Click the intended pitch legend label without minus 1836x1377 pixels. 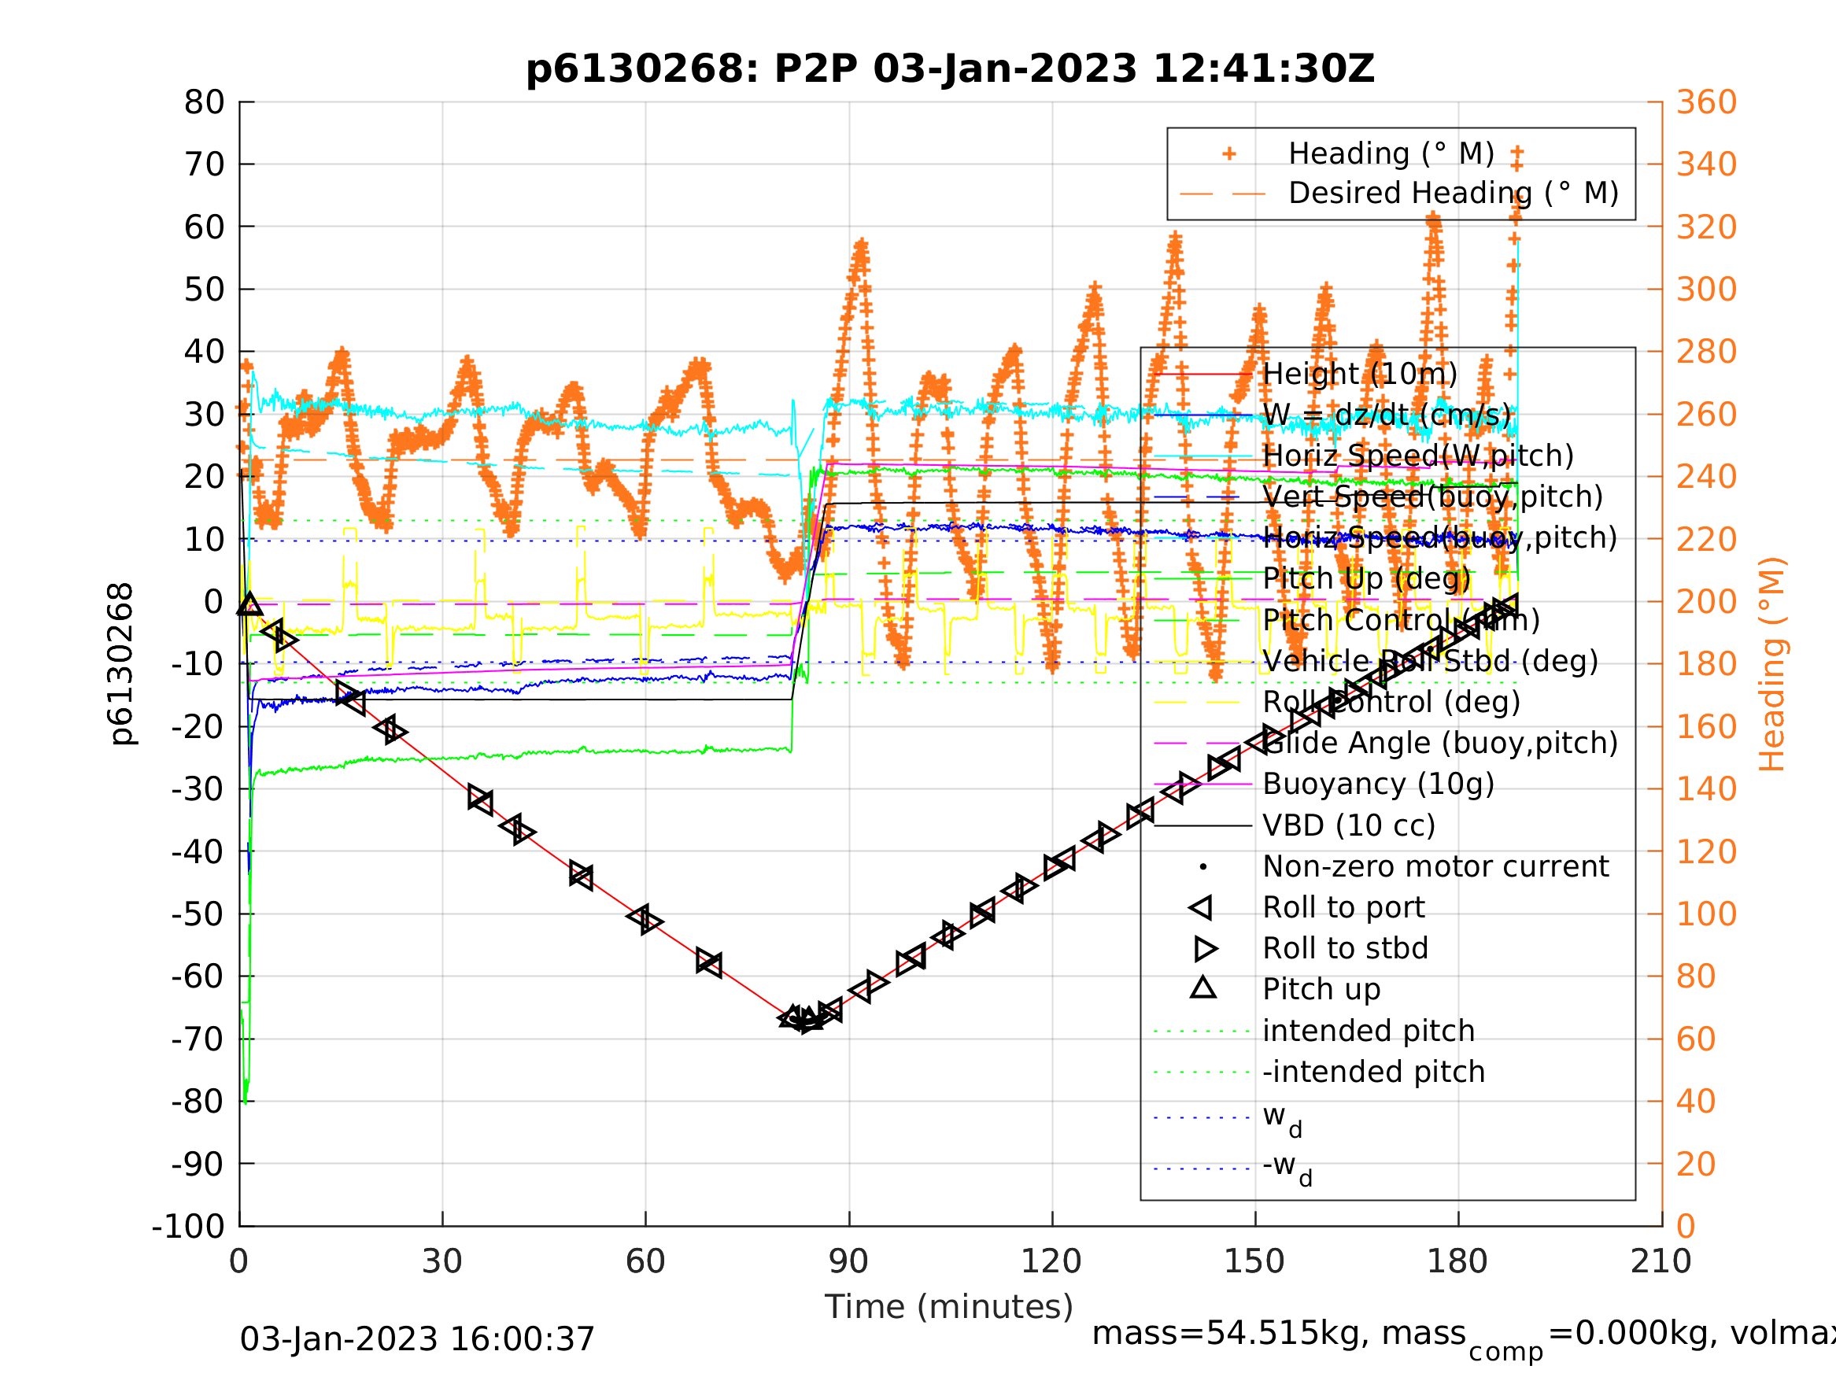[x=1369, y=1031]
